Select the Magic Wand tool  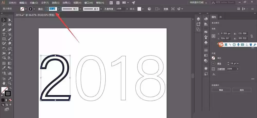4,25
